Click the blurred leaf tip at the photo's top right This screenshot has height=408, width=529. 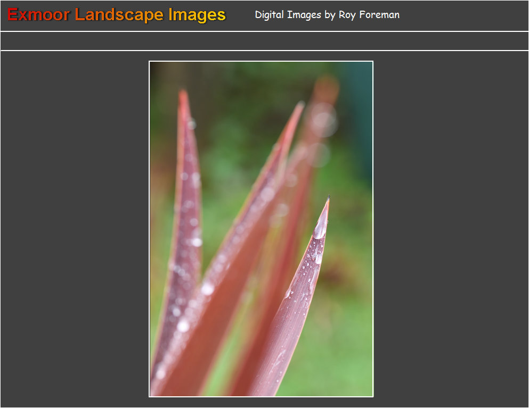coord(326,85)
